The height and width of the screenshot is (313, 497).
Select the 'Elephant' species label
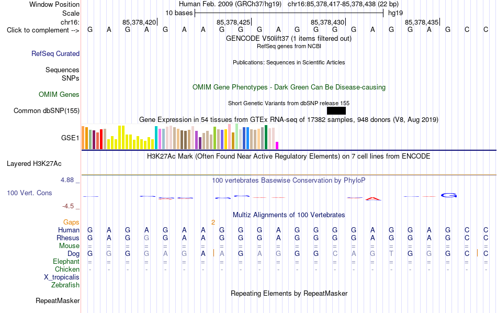(x=66, y=261)
